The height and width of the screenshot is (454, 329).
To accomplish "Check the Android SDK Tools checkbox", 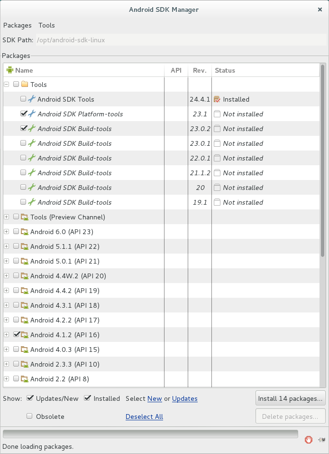I will point(23,99).
